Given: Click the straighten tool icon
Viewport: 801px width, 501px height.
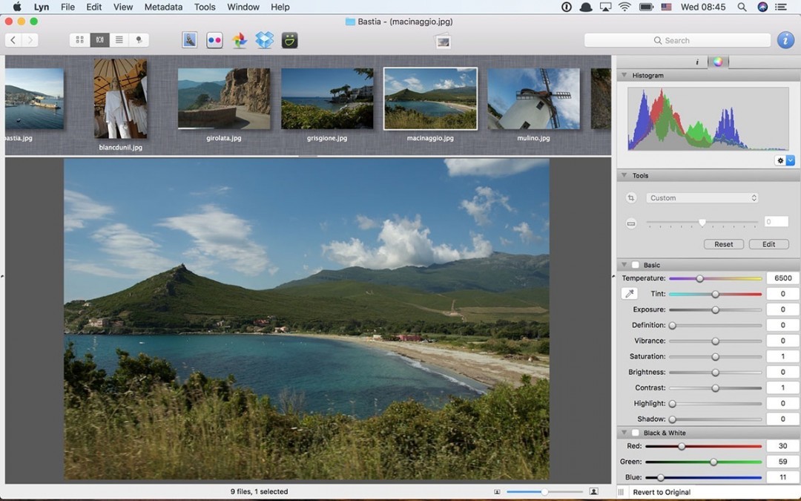Looking at the screenshot, I should coord(631,223).
